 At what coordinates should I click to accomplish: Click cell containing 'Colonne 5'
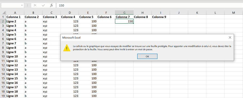tap(88, 17)
